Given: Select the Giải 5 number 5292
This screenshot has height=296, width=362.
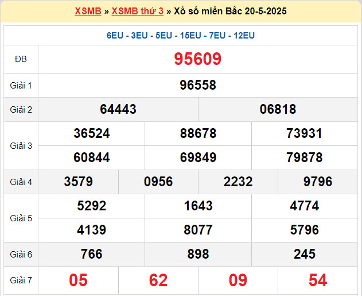Looking at the screenshot, I should (92, 206).
